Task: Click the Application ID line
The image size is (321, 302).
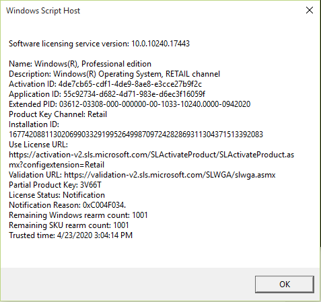Action: tap(107, 94)
